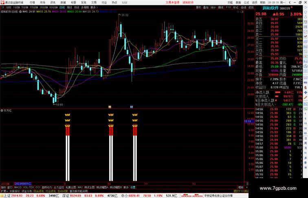The width and height of the screenshot is (308, 198).
Task: Click the 统计 button
Action: pyautogui.click(x=213, y=7)
